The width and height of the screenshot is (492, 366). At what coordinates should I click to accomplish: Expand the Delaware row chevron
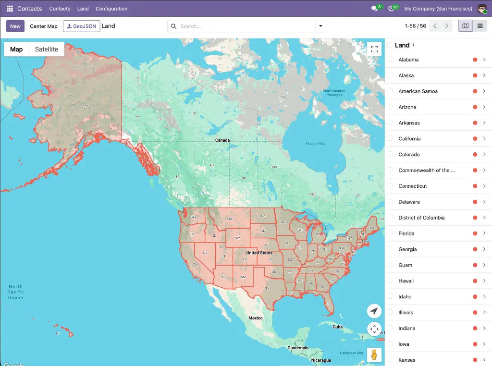[x=484, y=202]
